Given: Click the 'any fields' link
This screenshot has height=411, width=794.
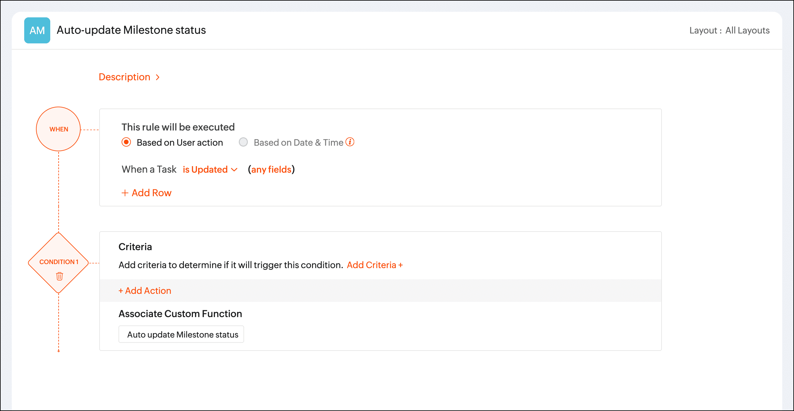Looking at the screenshot, I should click(271, 170).
